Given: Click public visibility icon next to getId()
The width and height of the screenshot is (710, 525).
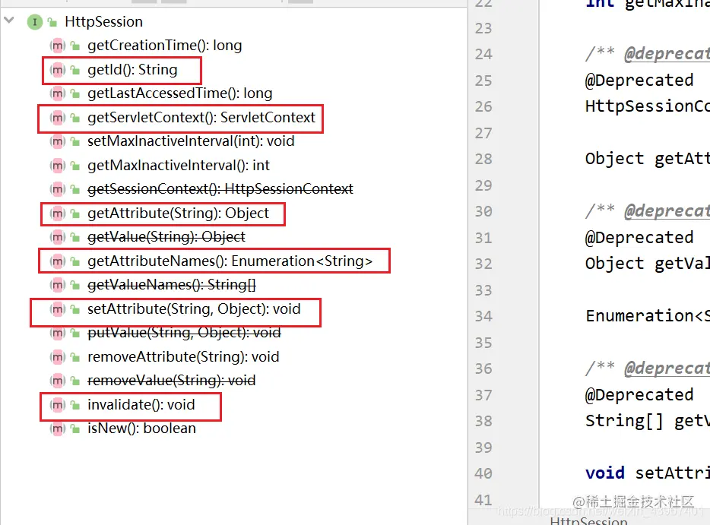Looking at the screenshot, I should pos(75,70).
